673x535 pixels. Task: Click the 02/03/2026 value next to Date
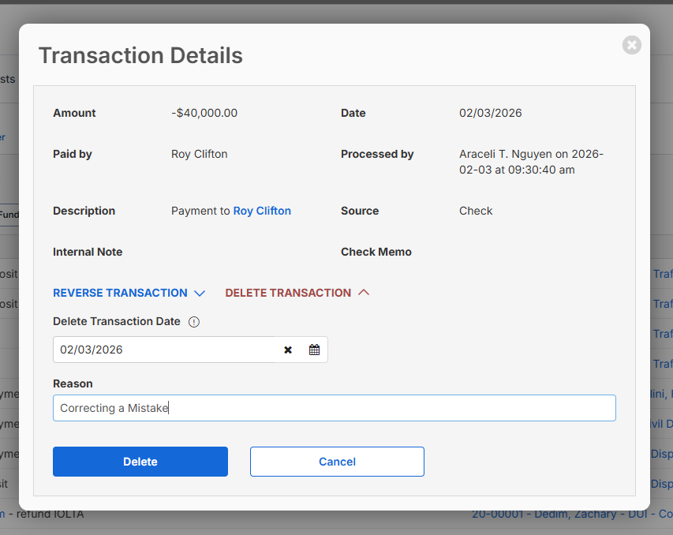pyautogui.click(x=490, y=113)
